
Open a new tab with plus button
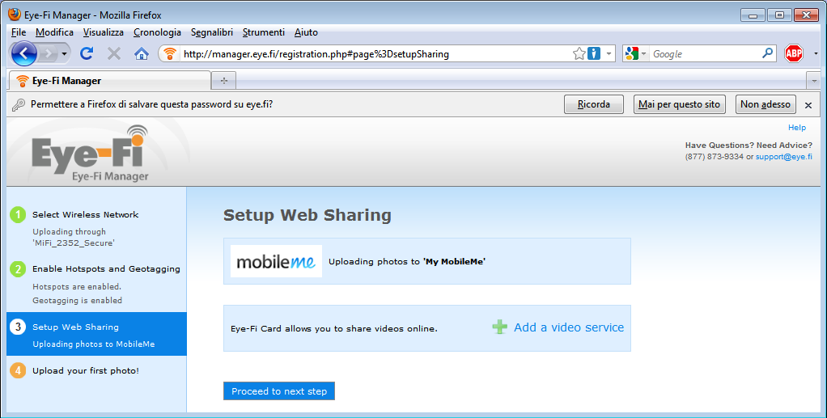click(223, 81)
